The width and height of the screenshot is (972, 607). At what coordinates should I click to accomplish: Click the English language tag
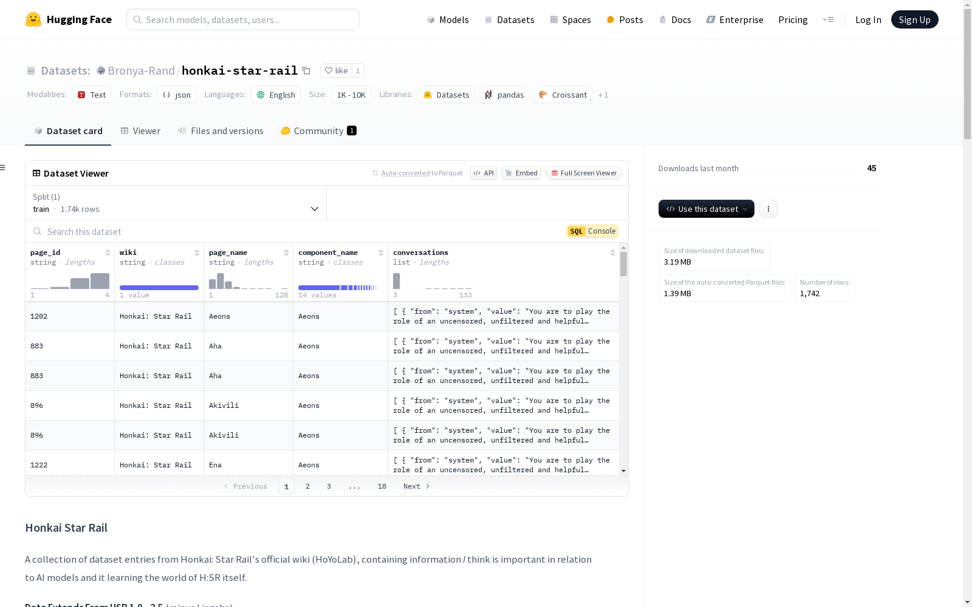276,95
